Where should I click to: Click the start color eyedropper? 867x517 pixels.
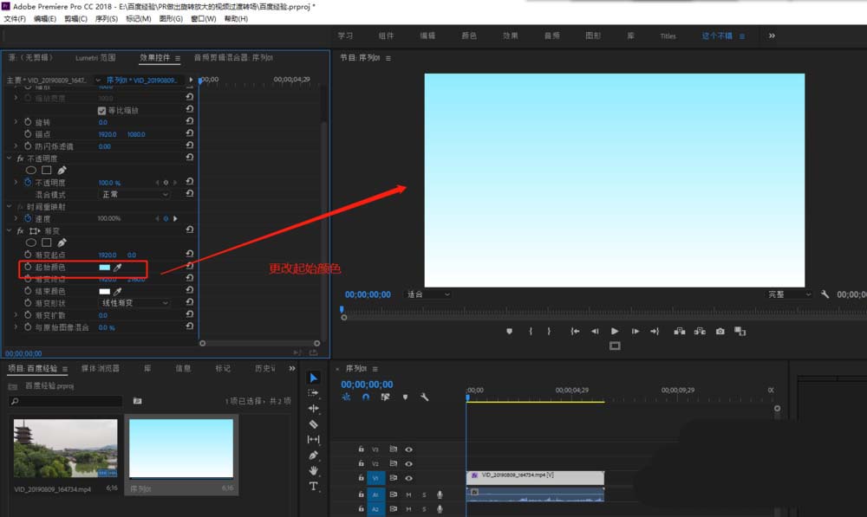[x=118, y=268]
